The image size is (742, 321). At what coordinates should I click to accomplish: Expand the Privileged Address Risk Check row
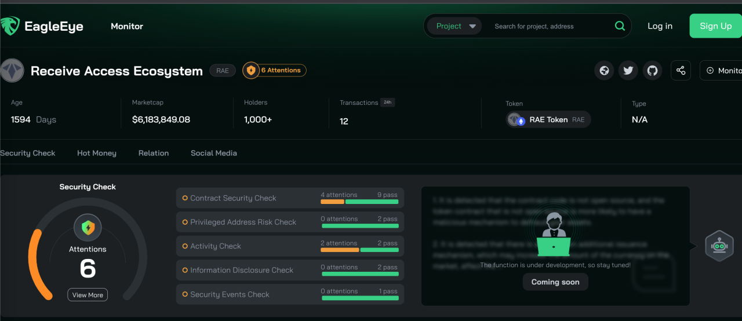point(290,222)
